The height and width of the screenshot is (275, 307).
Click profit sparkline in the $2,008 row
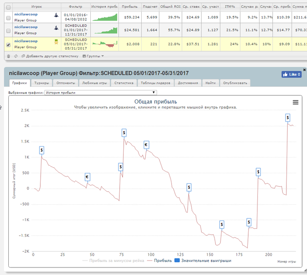point(105,44)
